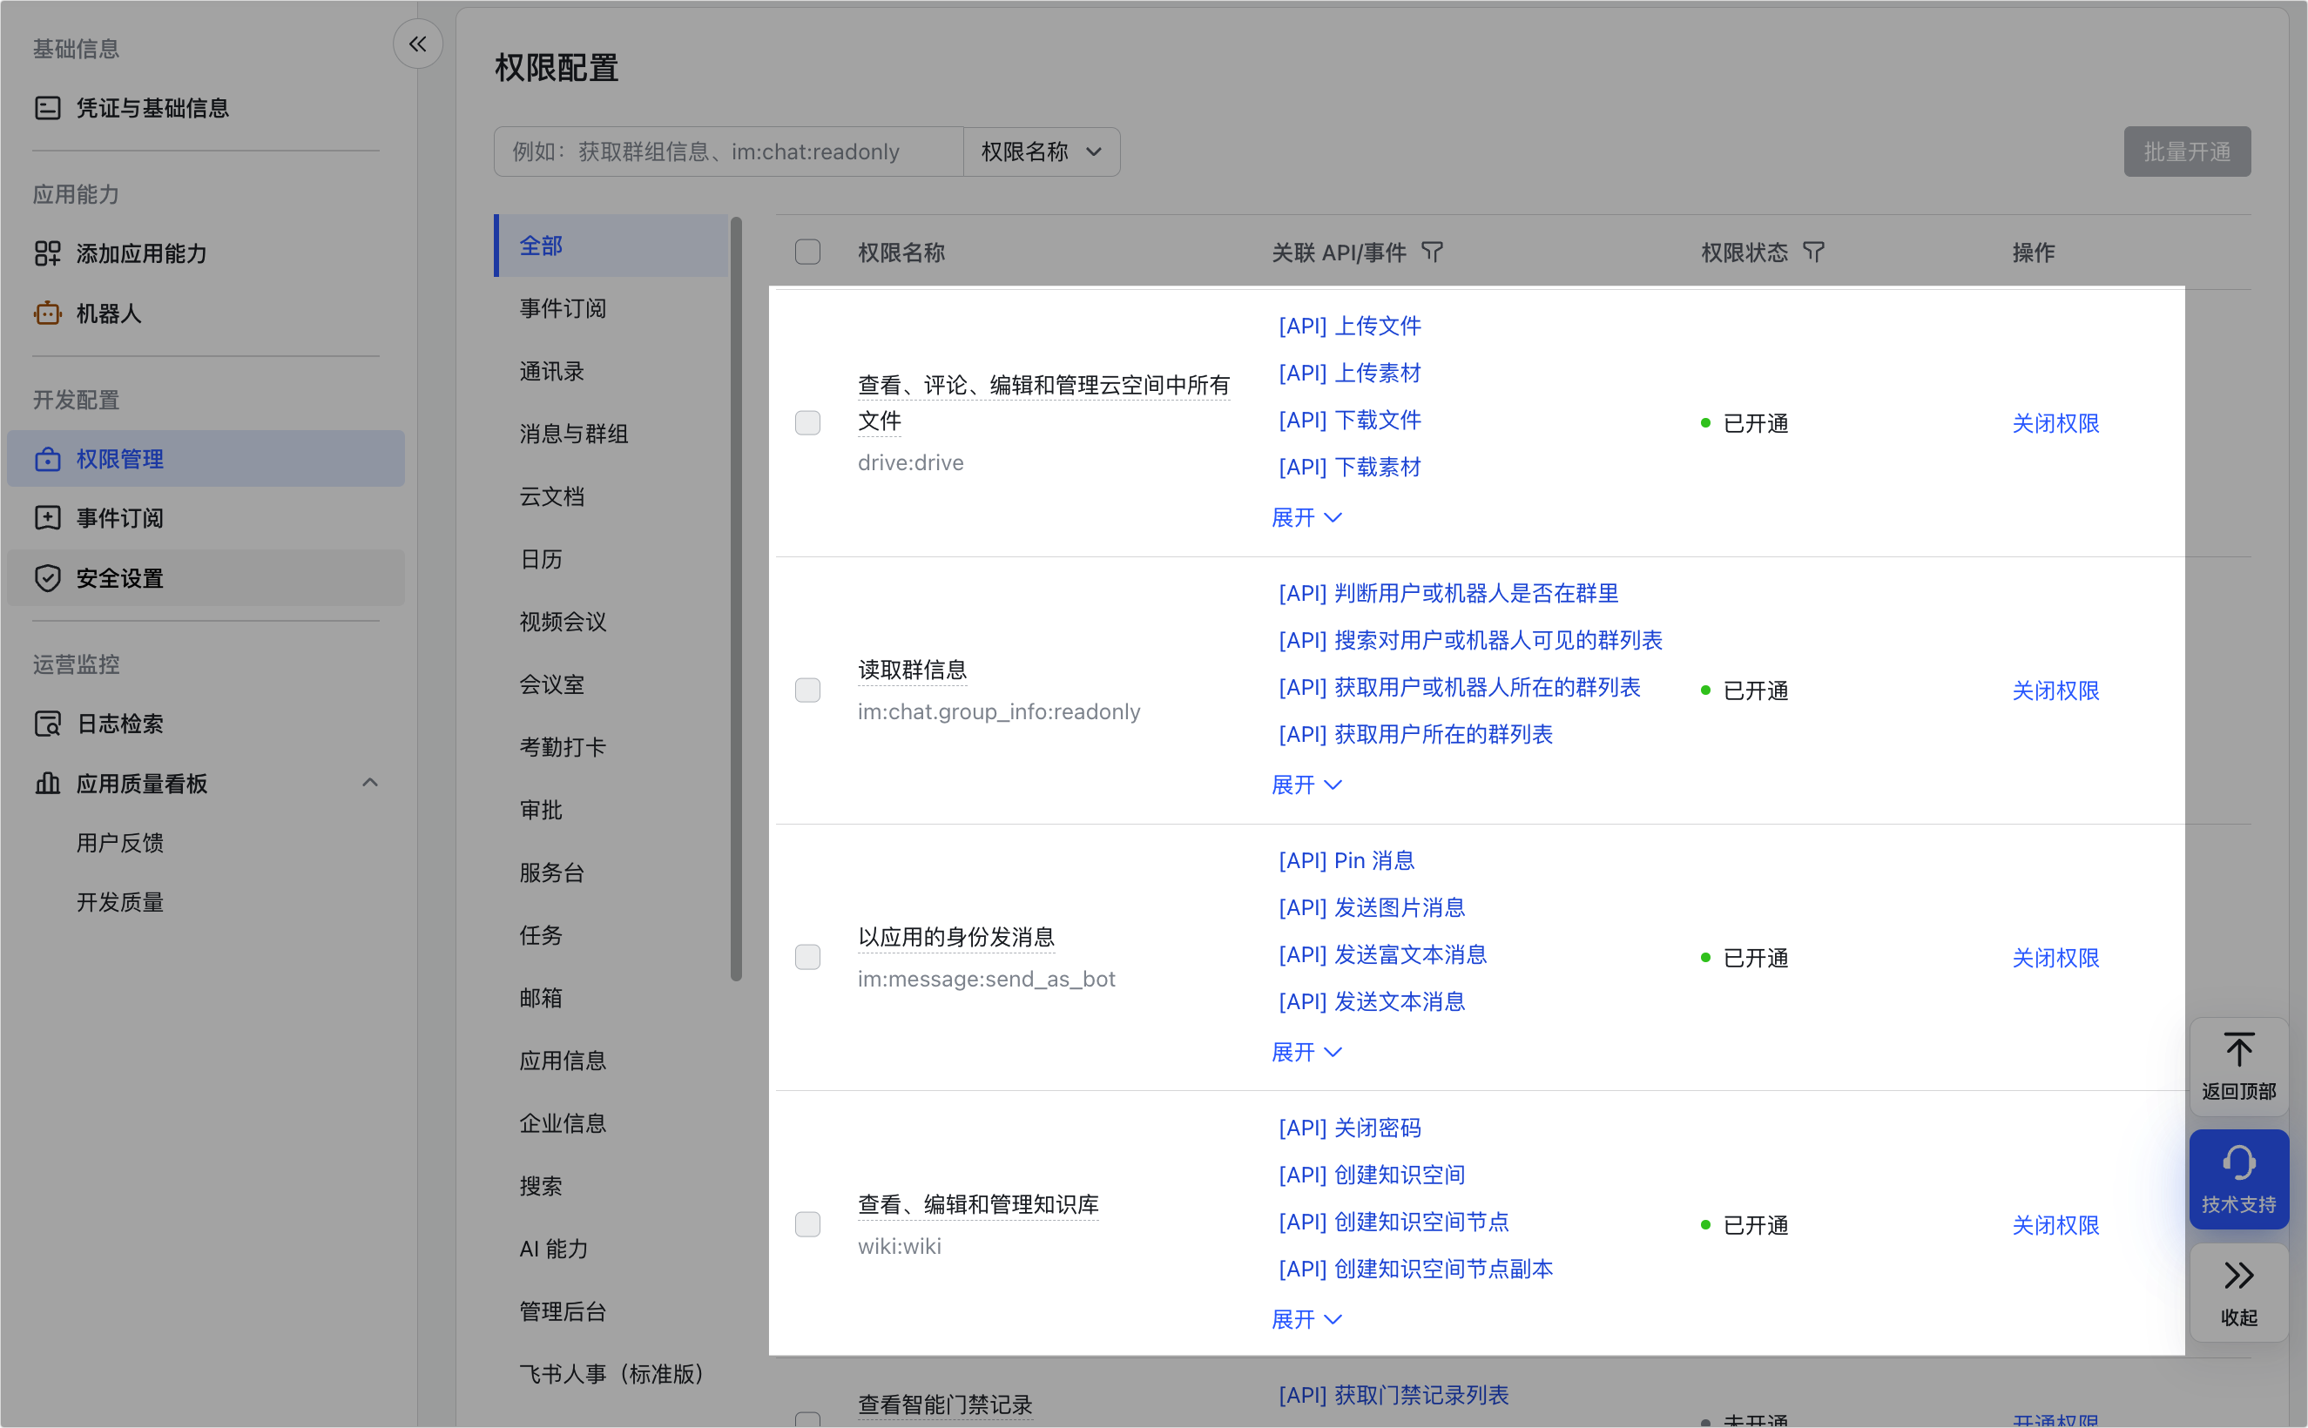Check the select-all checkbox in the table header

807,253
